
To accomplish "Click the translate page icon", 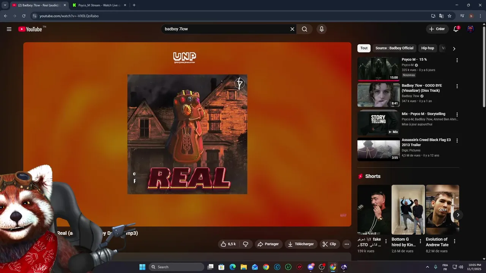I will (x=441, y=16).
